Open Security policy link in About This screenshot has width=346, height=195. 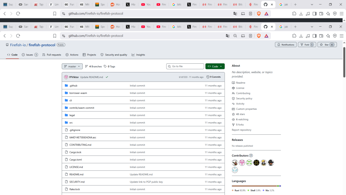tap(242, 98)
